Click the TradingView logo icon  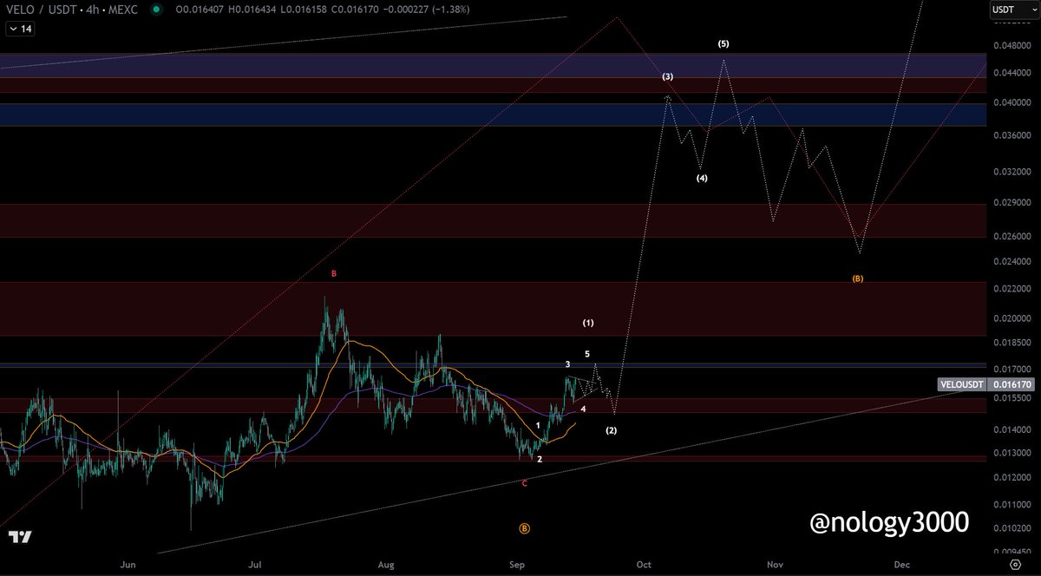(x=21, y=537)
